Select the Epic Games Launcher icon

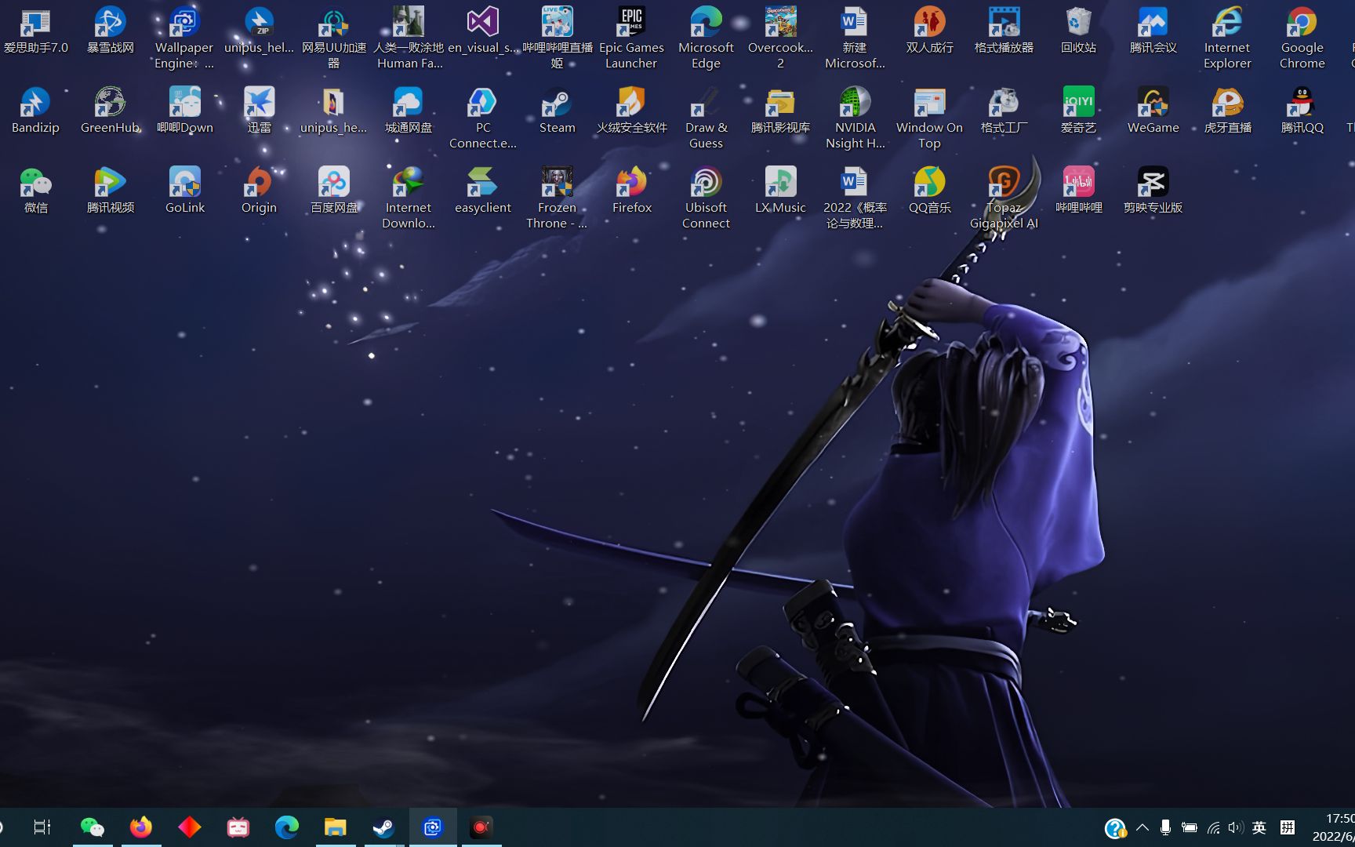point(631,39)
